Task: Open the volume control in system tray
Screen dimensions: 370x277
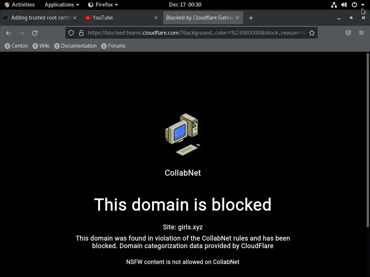Action: click(x=344, y=5)
